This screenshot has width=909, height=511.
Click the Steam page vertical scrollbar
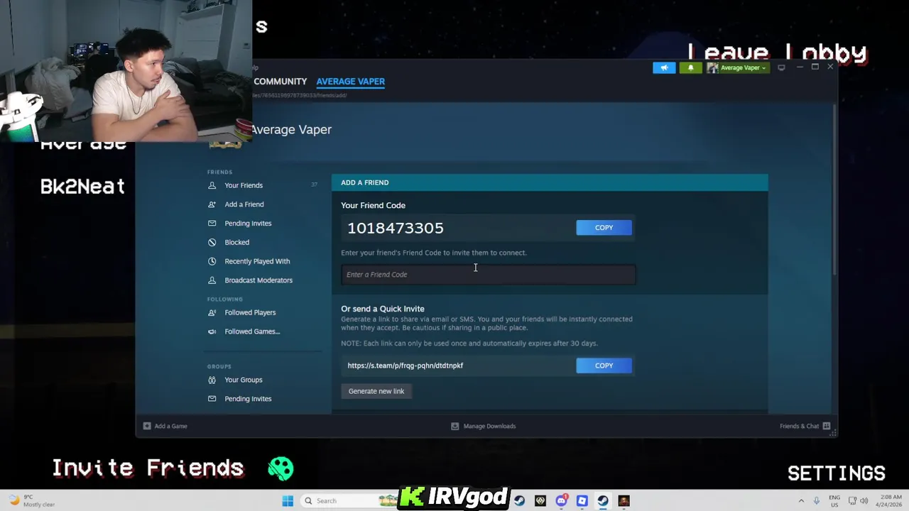834,192
